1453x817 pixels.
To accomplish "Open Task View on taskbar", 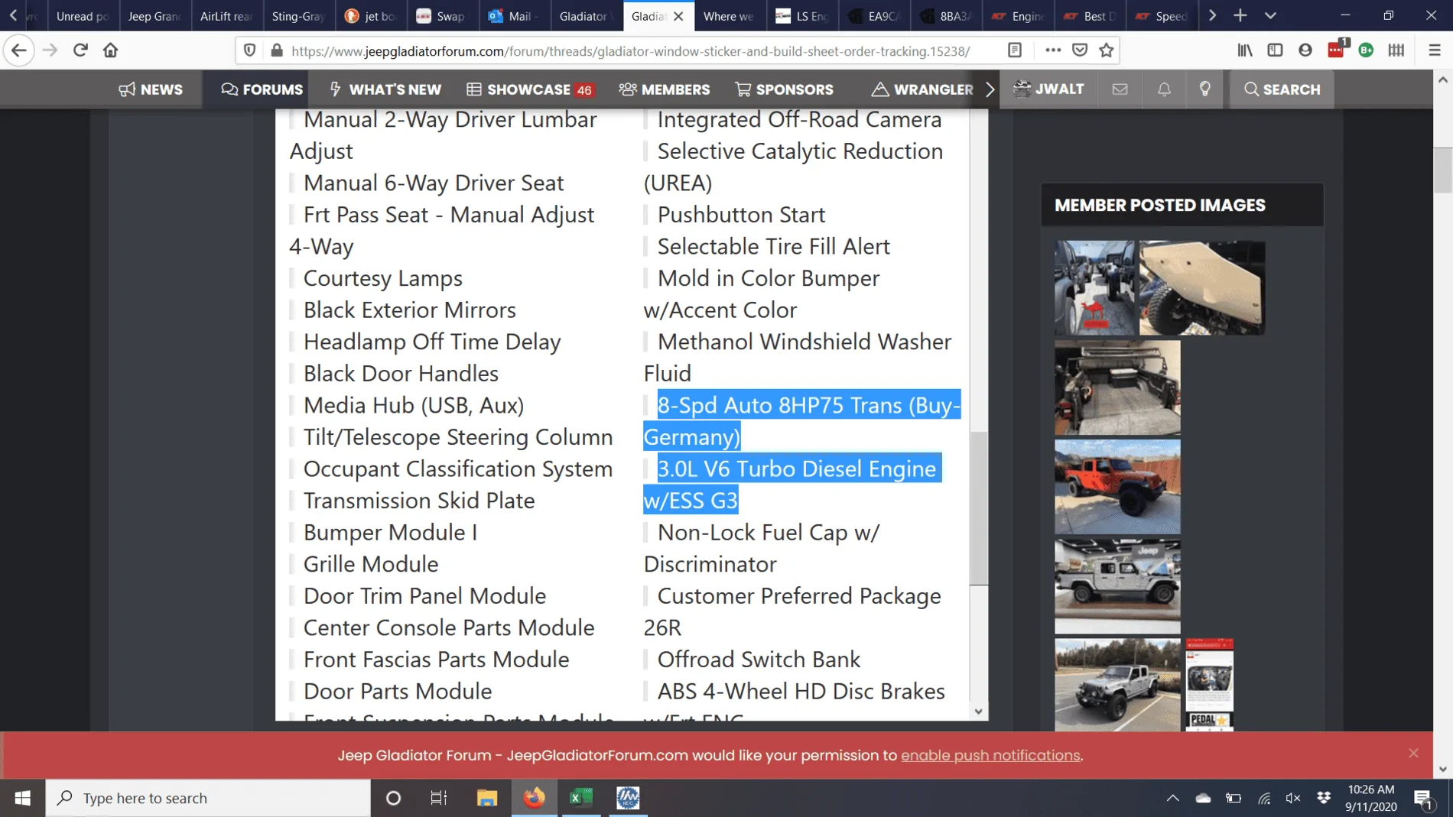I will point(439,798).
